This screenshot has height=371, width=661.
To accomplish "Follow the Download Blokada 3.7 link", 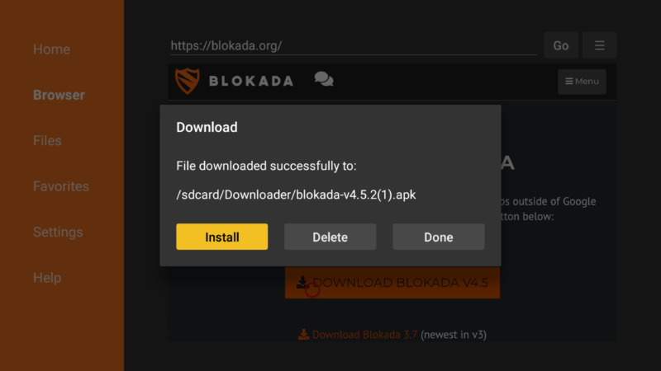I will pos(364,335).
